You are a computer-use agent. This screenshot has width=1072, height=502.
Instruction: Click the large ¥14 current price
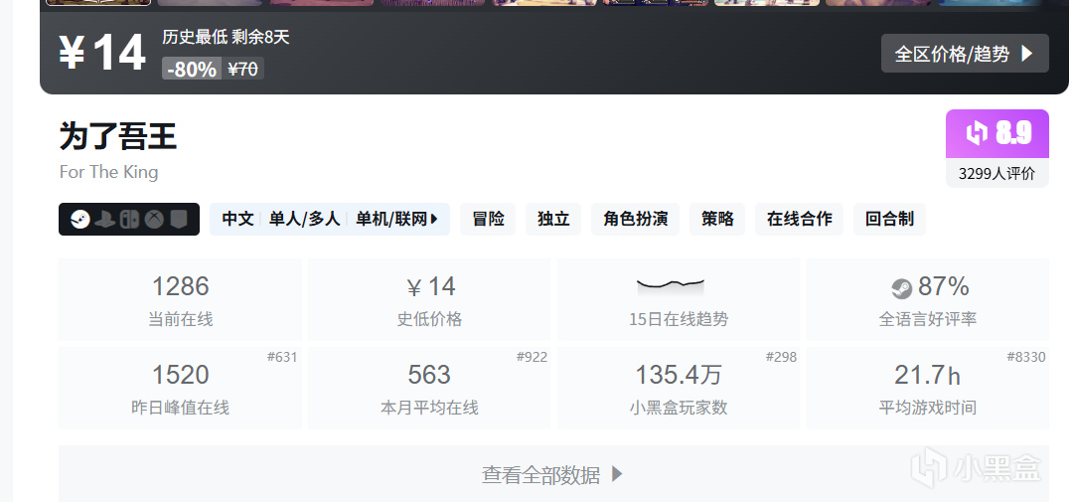coord(102,54)
